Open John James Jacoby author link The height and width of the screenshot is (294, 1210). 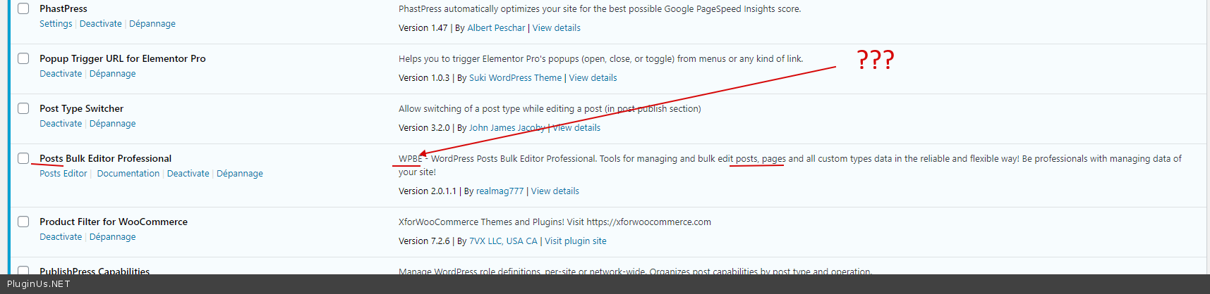[x=507, y=128]
